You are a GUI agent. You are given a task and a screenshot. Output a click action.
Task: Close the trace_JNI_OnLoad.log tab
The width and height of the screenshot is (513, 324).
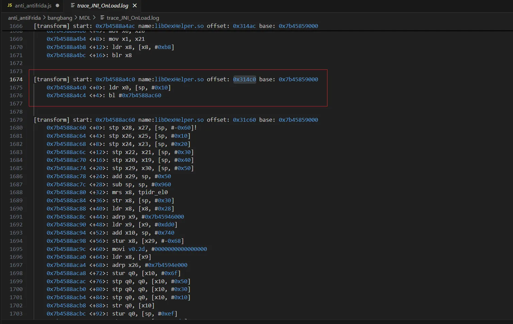click(135, 6)
